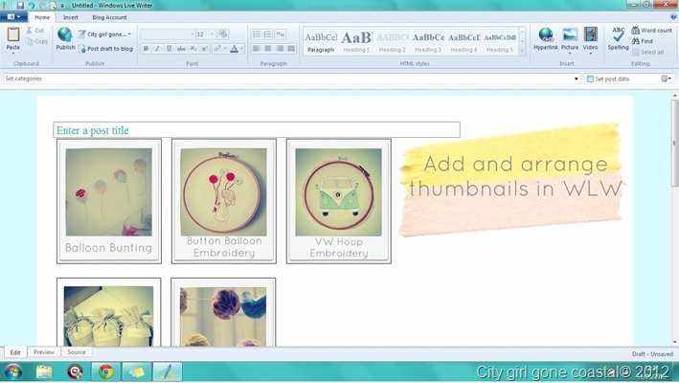
Task: Apply the Heading 3 style
Action: tap(428, 42)
